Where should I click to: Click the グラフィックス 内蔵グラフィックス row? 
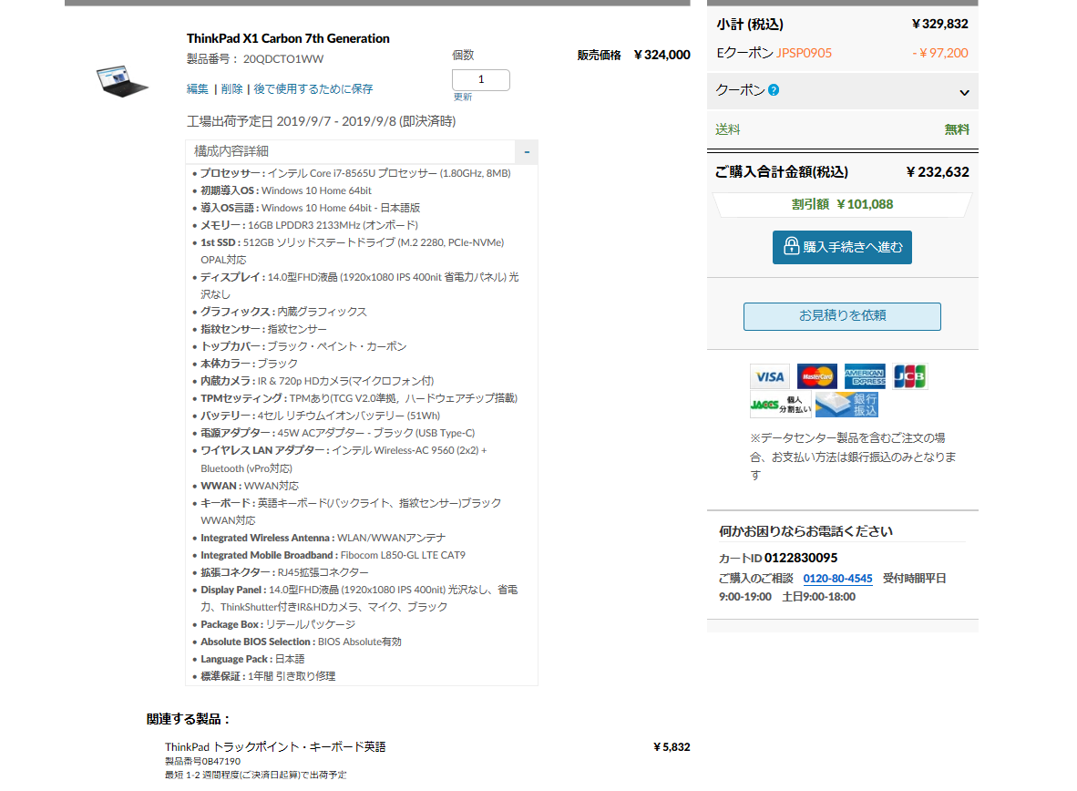tap(283, 312)
